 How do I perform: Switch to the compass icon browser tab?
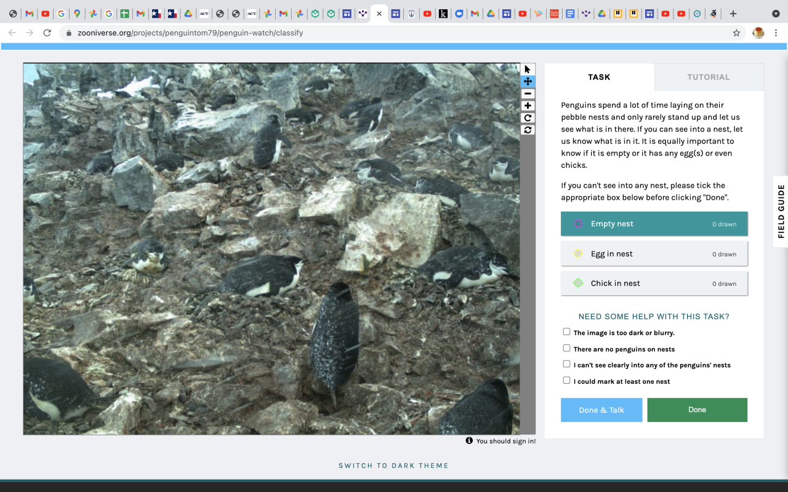pyautogui.click(x=697, y=14)
